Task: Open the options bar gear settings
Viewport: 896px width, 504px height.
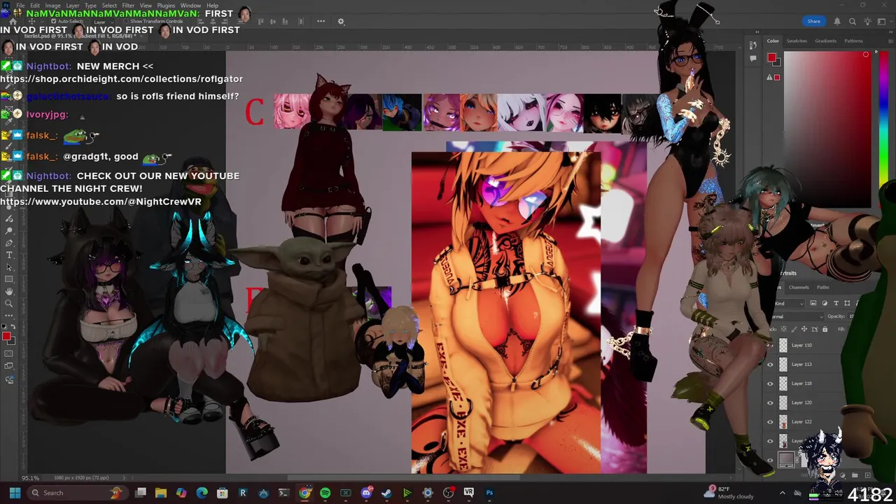Action: pos(341,21)
